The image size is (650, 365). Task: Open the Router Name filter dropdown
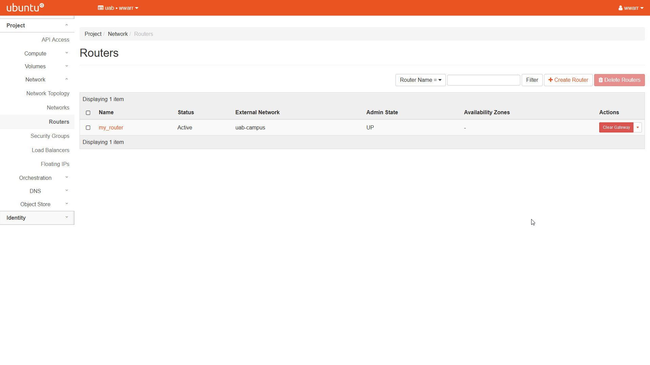point(420,80)
